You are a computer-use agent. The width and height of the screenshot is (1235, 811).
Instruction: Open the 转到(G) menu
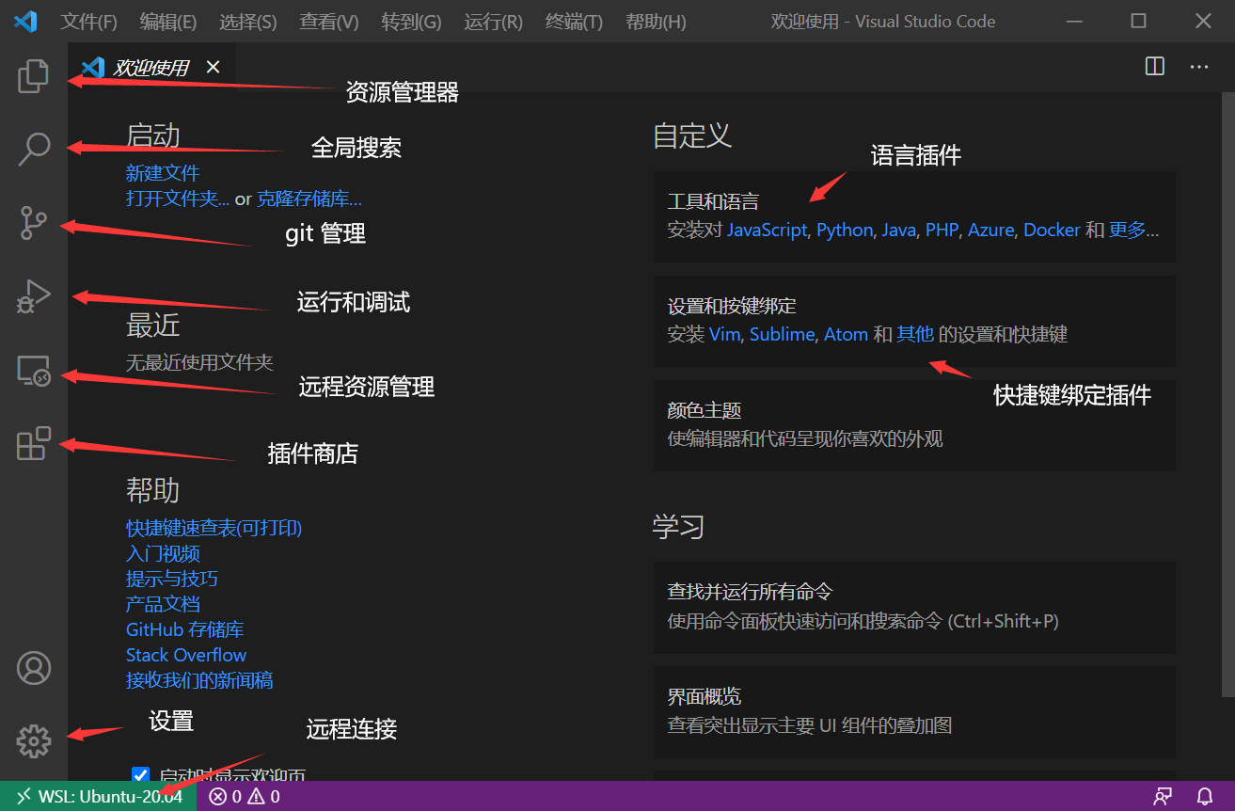[411, 22]
